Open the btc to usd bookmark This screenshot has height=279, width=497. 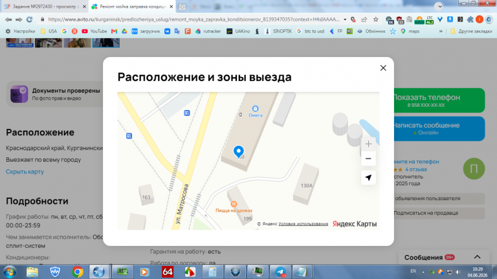tap(311, 31)
